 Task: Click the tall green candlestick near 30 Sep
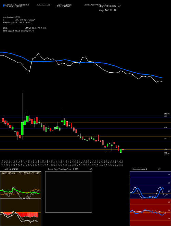[22, 129]
